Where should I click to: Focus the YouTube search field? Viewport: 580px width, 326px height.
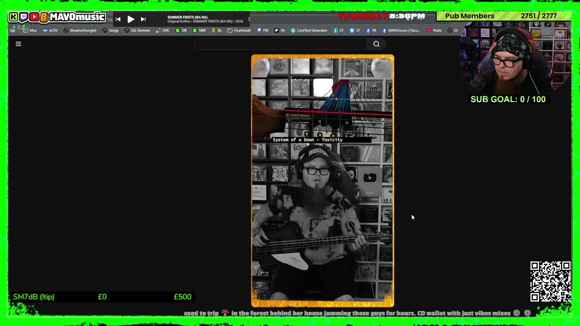280,44
